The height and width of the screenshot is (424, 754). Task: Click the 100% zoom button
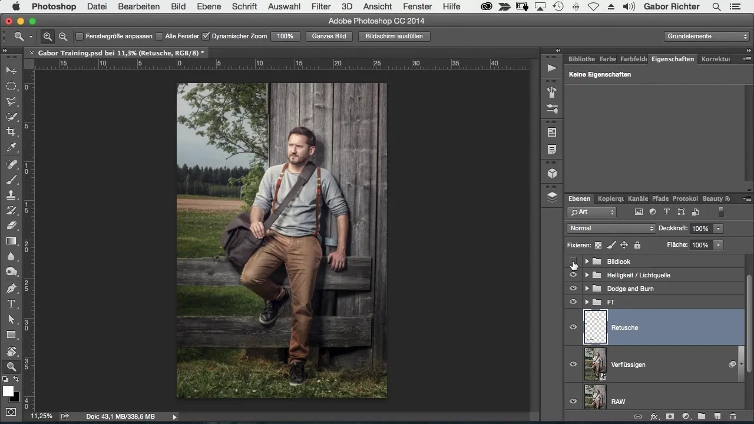point(285,37)
